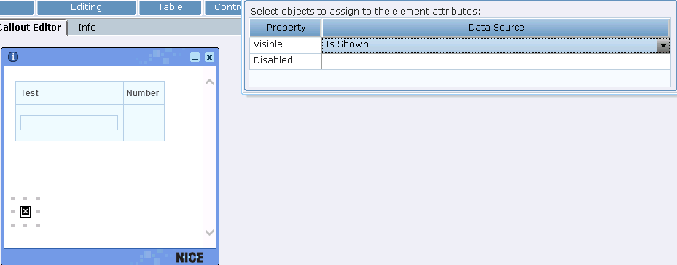Minimize the callout preview window
Screen dimensions: 677x265
195,57
